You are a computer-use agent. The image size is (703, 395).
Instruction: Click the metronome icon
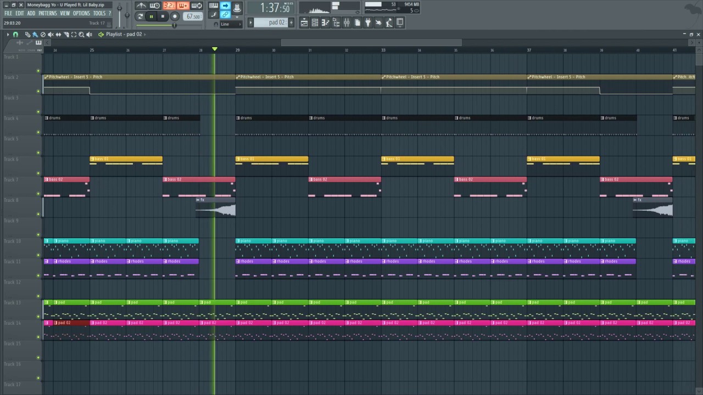pyautogui.click(x=141, y=5)
